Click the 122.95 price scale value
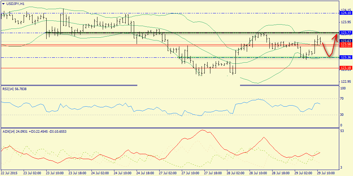This screenshot has width=353, height=176. pos(345,82)
